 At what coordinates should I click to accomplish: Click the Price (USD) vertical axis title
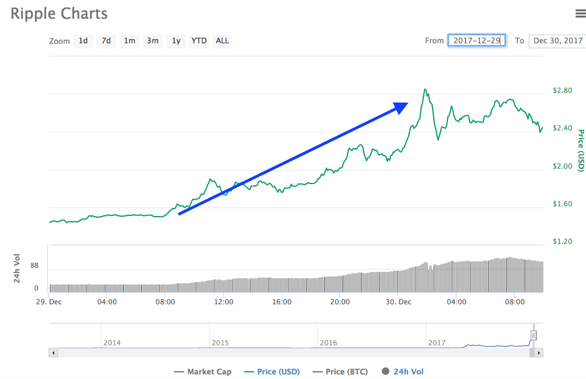581,150
